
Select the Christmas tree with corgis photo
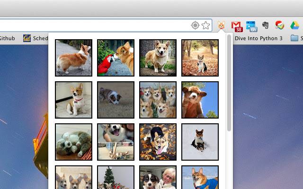116,177
